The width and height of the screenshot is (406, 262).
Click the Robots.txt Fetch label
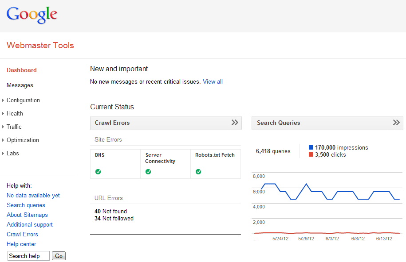215,155
